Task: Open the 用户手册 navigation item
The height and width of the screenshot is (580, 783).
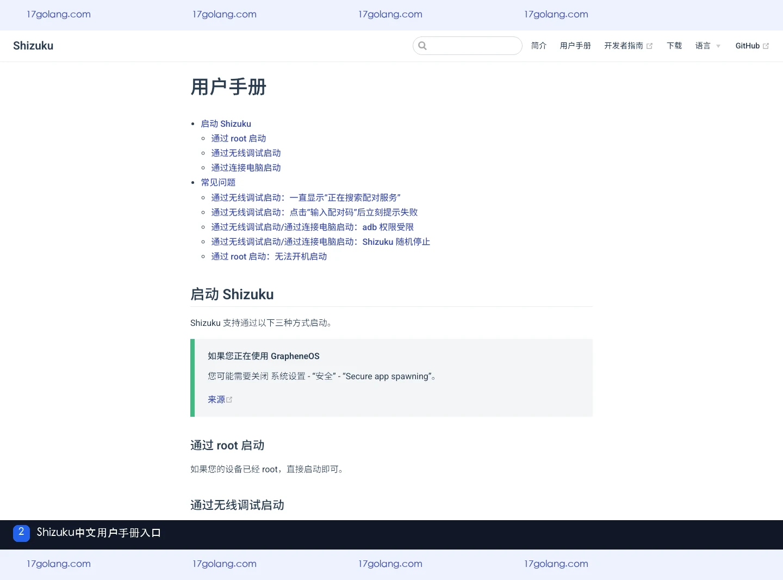Action: pos(575,46)
